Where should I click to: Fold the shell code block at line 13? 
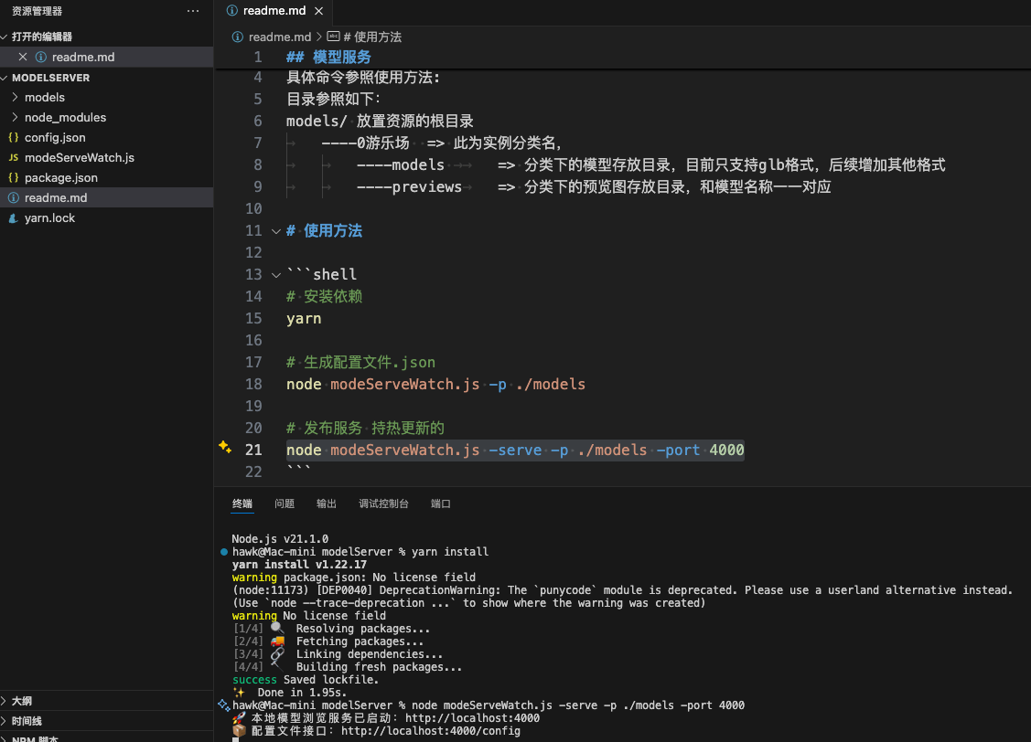click(276, 275)
